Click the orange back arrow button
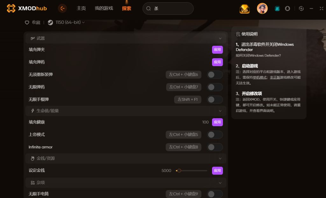Viewport: 326px width, 198px height. [62, 9]
